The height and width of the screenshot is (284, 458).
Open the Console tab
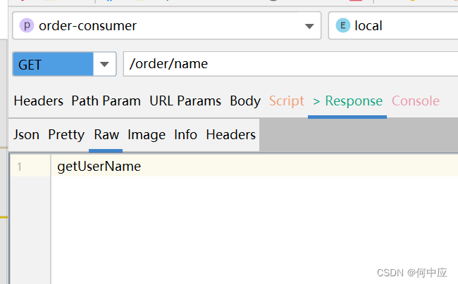click(415, 101)
